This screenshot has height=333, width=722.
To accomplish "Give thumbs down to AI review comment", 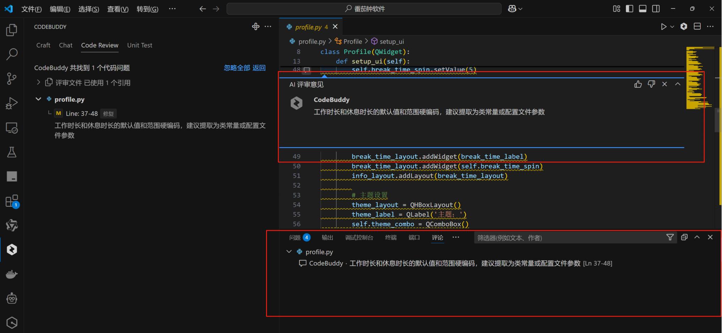I will pyautogui.click(x=651, y=84).
